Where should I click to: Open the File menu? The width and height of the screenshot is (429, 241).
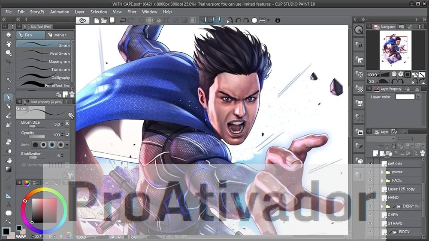pyautogui.click(x=9, y=12)
